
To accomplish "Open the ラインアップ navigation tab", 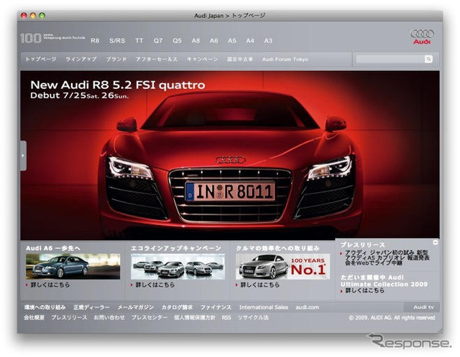I will pos(81,59).
